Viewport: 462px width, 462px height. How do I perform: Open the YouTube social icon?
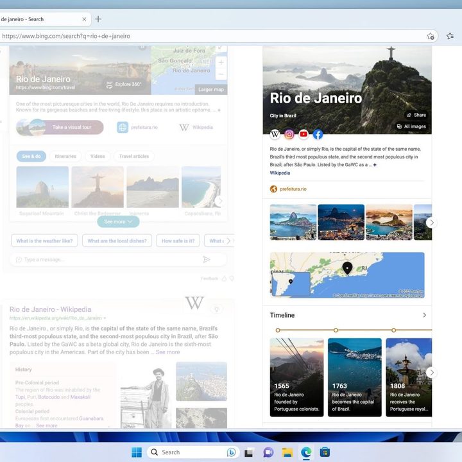[304, 134]
